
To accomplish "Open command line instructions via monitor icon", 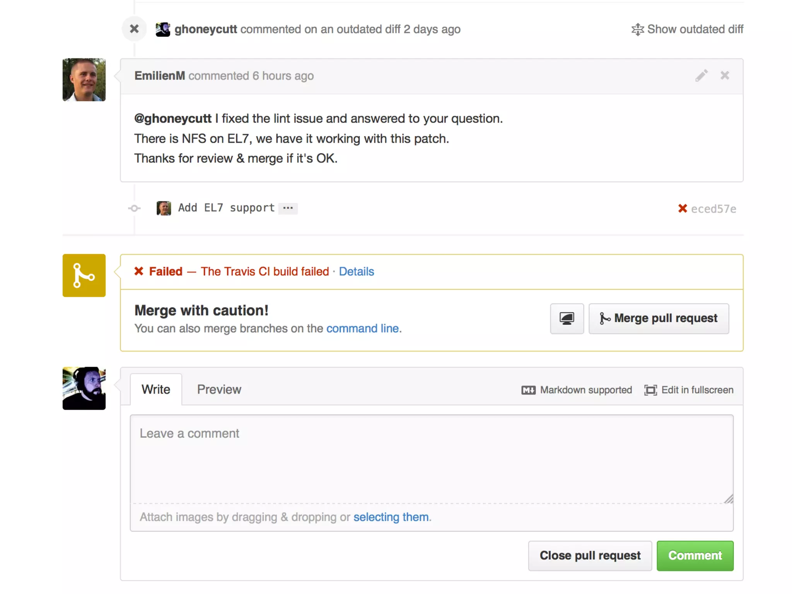I will pyautogui.click(x=567, y=319).
